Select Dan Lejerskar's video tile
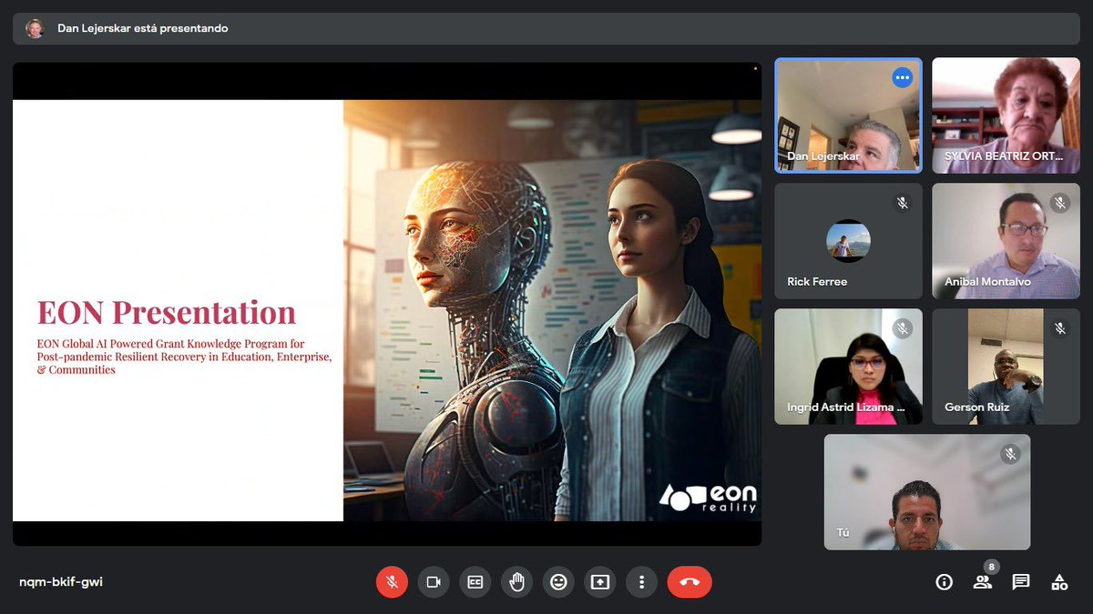Screen dimensions: 1093x614 [848, 116]
